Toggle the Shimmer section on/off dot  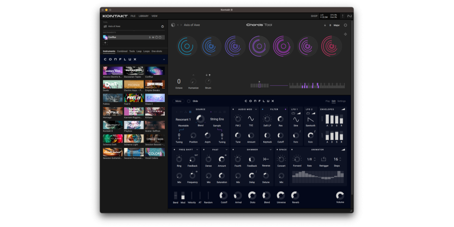point(233,150)
